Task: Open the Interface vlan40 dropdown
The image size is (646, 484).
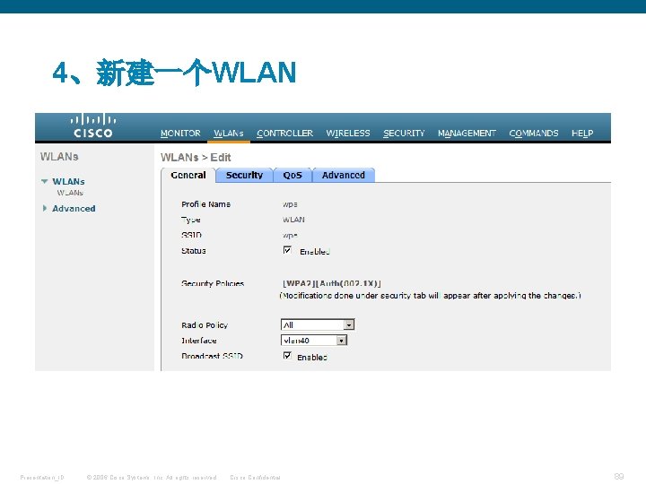Action: point(314,341)
